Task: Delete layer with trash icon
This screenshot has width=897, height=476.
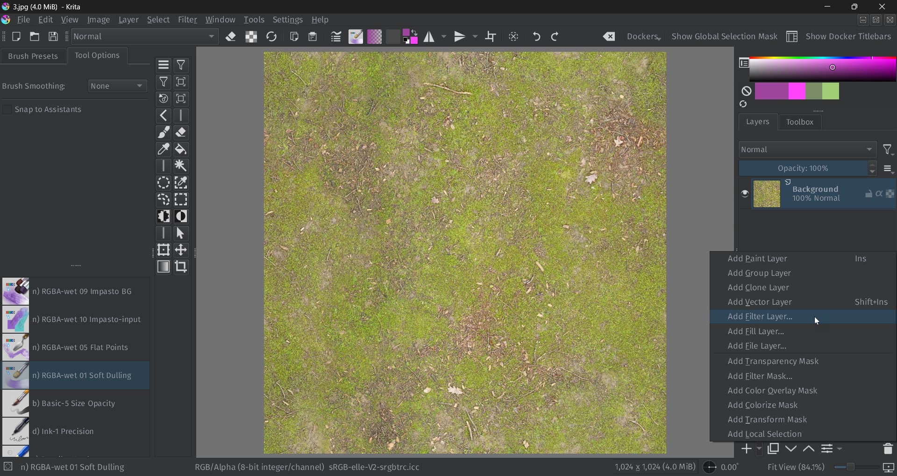Action: [x=888, y=449]
